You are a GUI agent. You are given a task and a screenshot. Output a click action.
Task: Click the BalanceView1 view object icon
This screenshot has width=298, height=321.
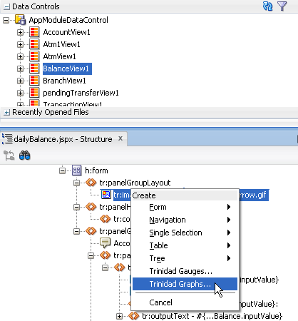tap(34, 68)
